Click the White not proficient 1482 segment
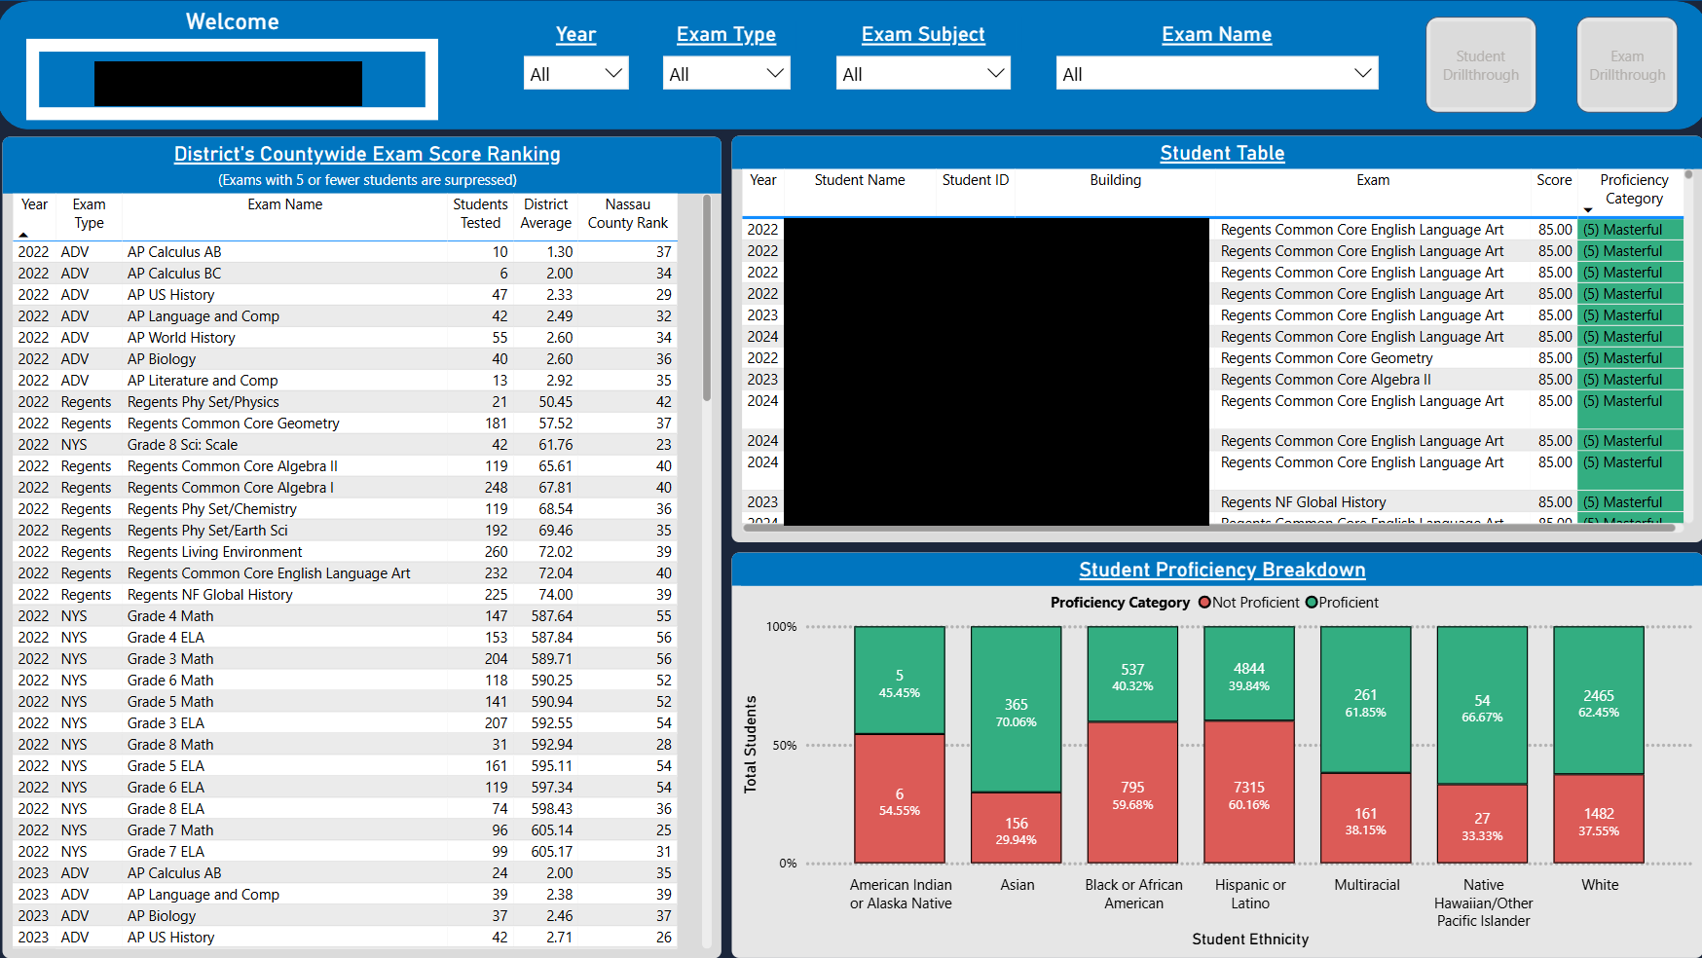 (1599, 819)
